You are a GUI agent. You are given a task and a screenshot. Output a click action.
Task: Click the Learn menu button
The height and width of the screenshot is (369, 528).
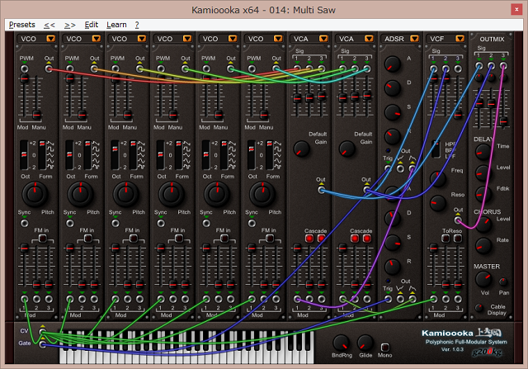click(x=116, y=25)
